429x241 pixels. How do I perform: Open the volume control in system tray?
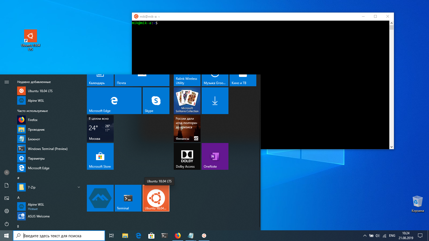pyautogui.click(x=378, y=236)
